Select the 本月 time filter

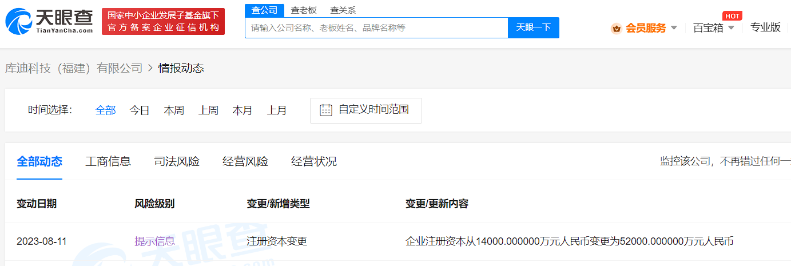243,110
